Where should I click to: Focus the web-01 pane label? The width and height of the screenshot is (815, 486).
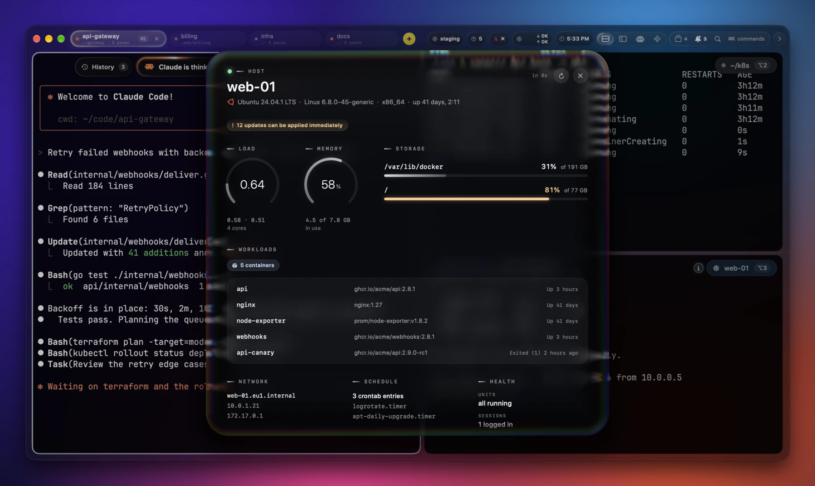click(x=742, y=268)
